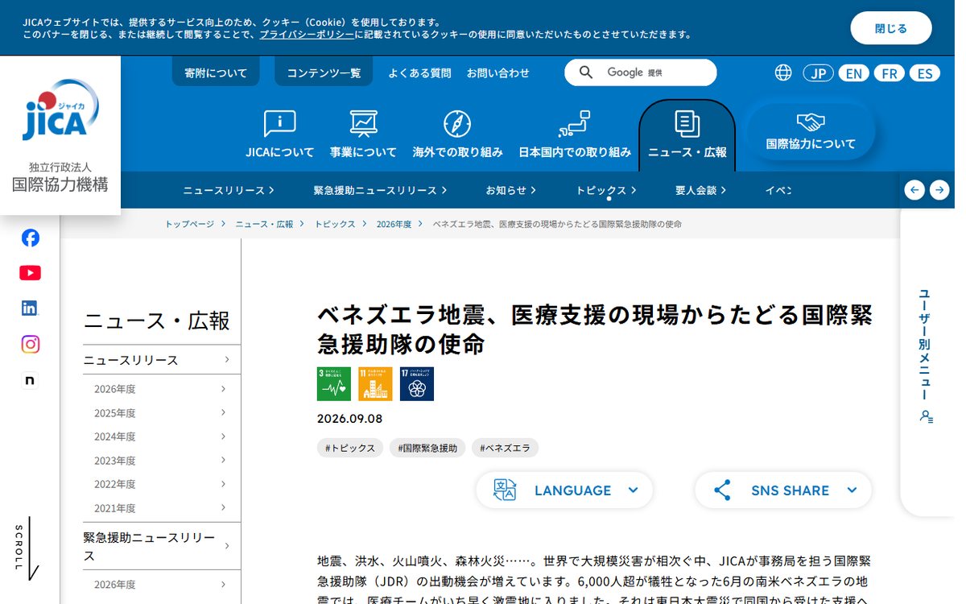Select ニュース・広報 tab
Screen dimensions: 966x604
687,135
